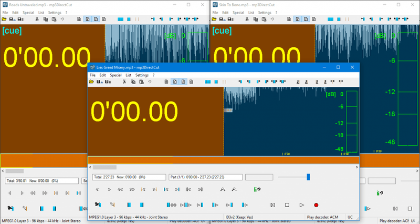The width and height of the screenshot is (420, 224).
Task: Zoom in with the magnifier plus icon
Action: 223,189
